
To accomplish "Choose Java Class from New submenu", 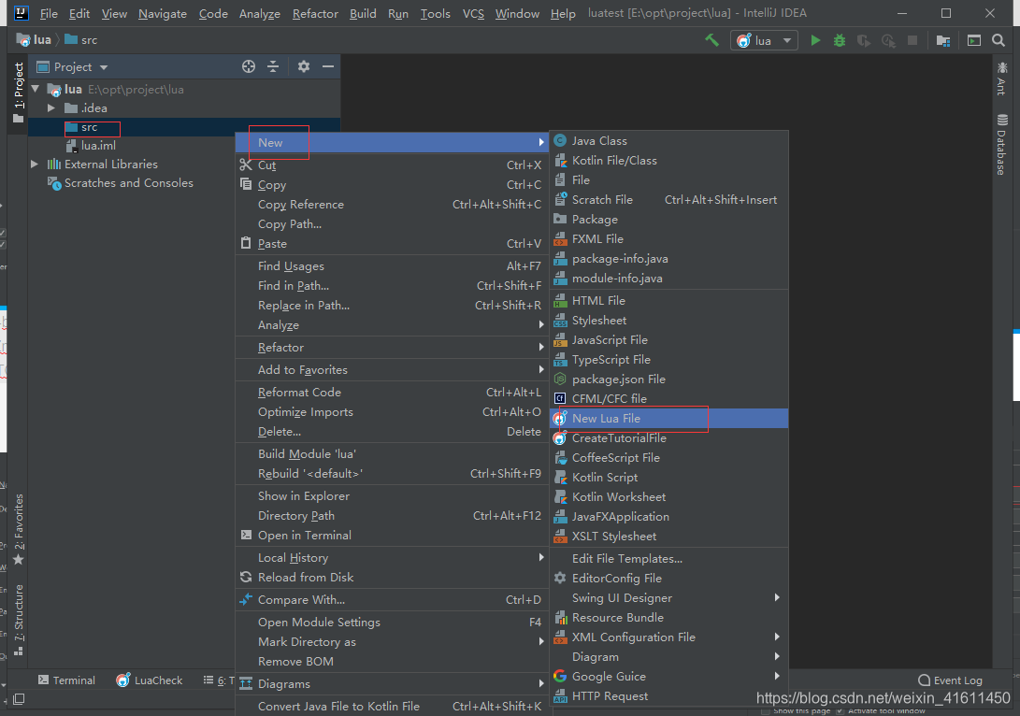I will [669, 140].
